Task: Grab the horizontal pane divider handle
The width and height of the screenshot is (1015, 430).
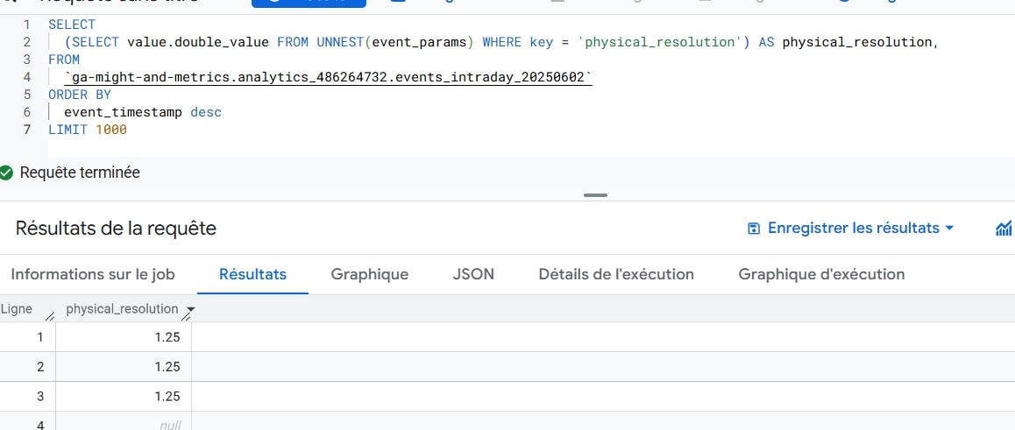Action: pos(595,195)
